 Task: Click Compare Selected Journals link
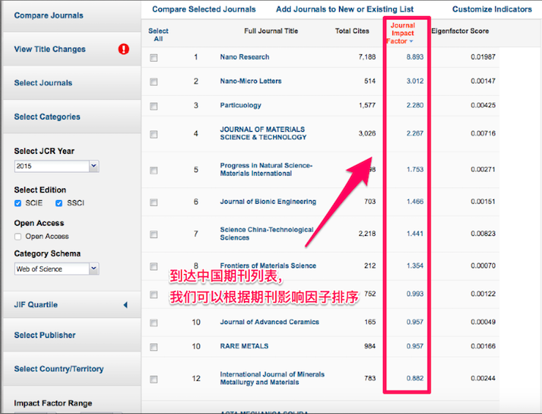(204, 10)
